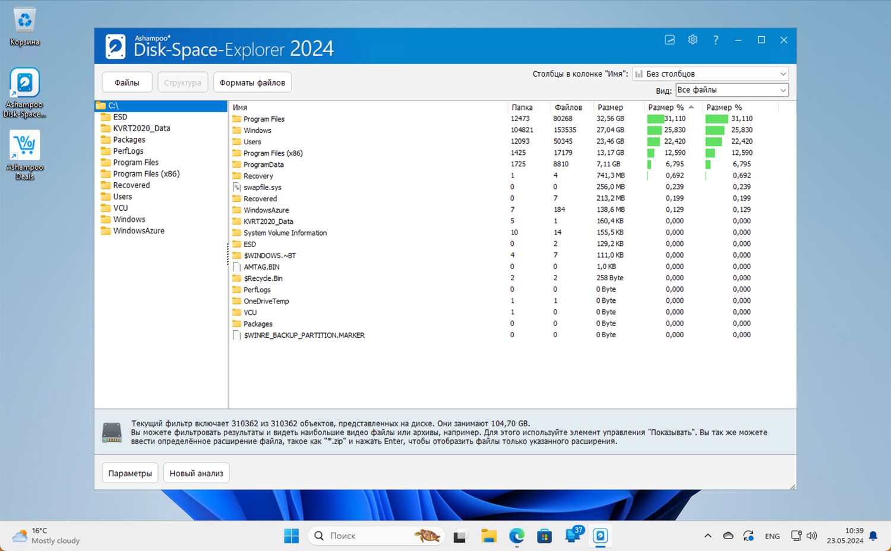The image size is (891, 551).
Task: Click window resize grip at bottom-right corner
Action: 792,486
